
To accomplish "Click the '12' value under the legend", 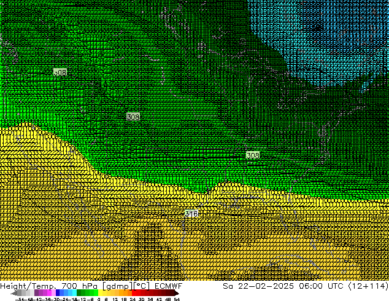I will click(115, 299).
